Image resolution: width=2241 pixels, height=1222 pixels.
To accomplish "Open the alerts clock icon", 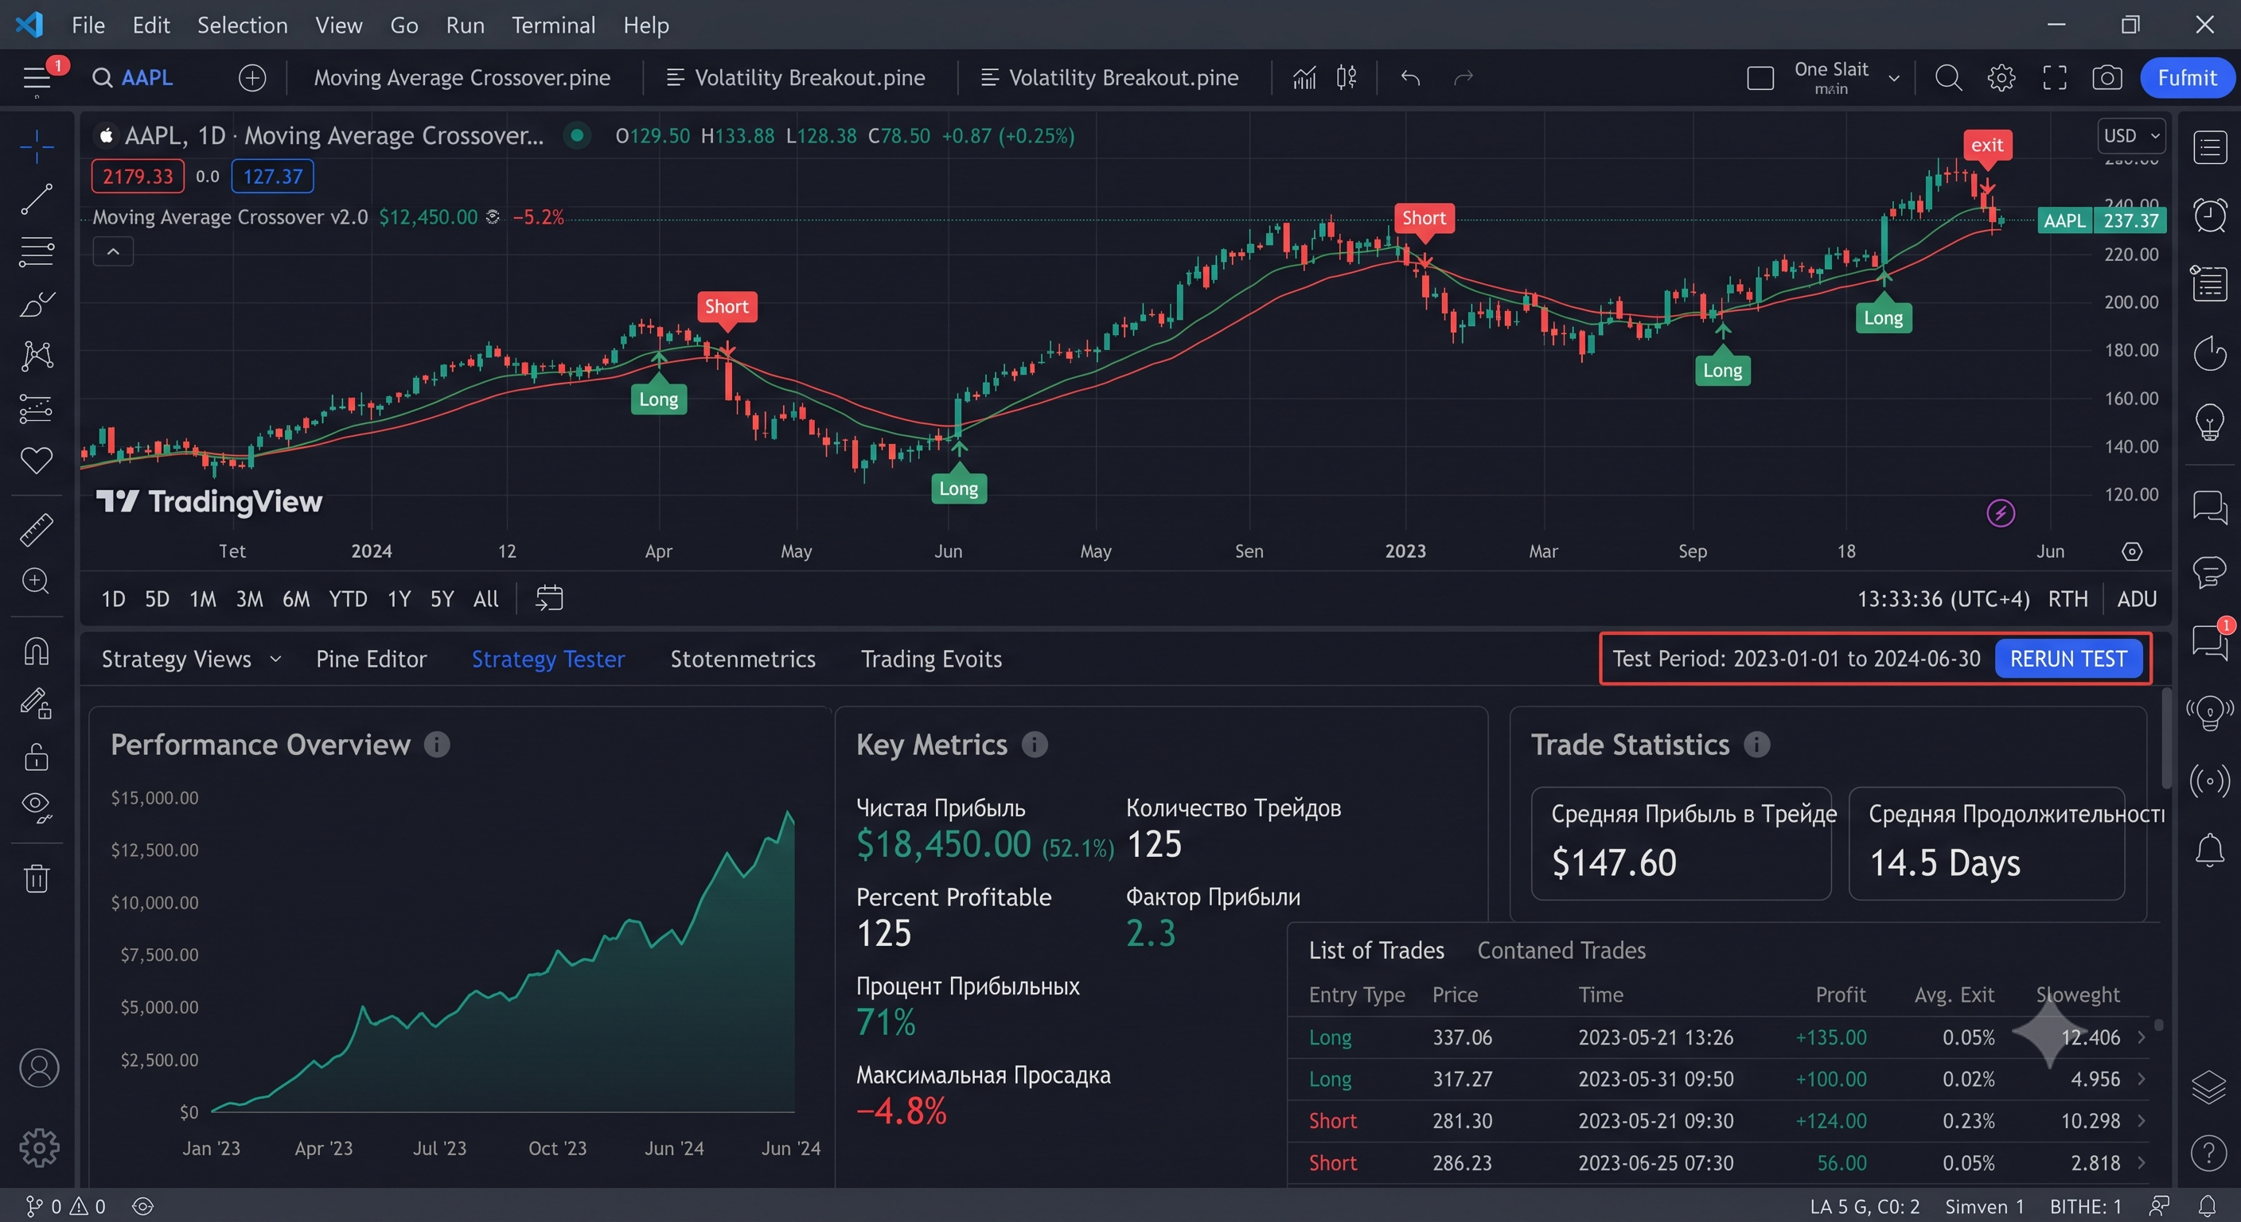I will pos(2210,215).
